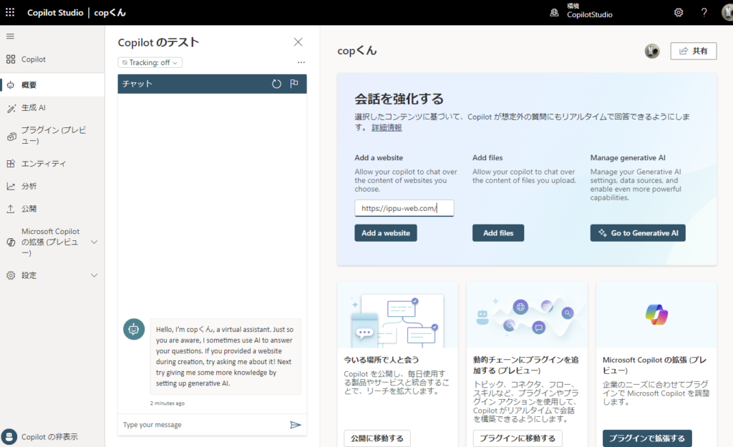Click the copくん avatar beside 共有
Screen dimensions: 733x447
pos(651,51)
